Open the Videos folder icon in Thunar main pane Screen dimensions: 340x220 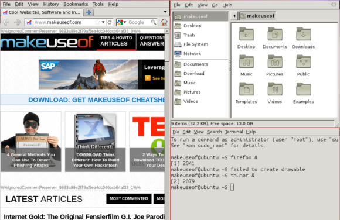[x=275, y=89]
